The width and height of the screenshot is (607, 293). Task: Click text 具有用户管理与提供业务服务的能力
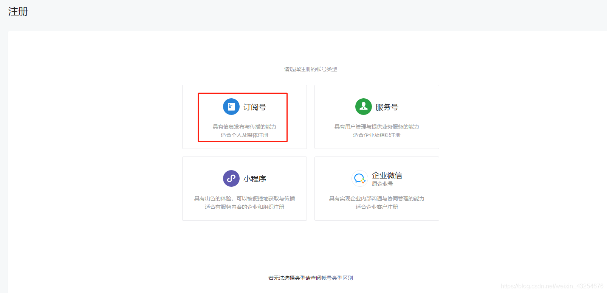tap(377, 127)
